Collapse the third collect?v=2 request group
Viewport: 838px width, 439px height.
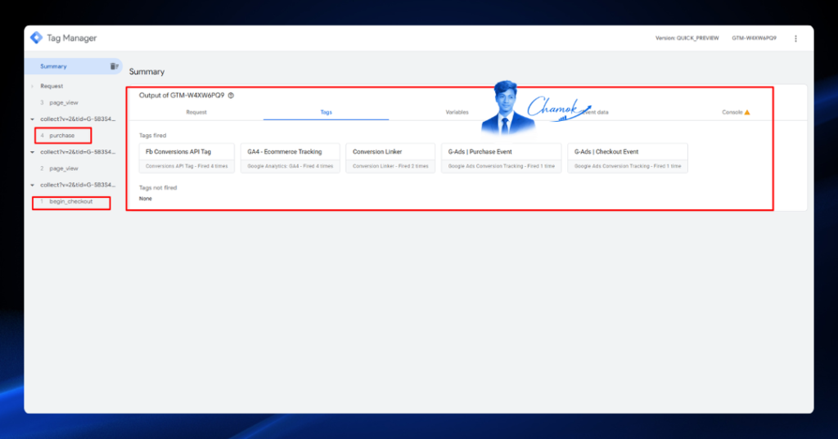(x=33, y=186)
